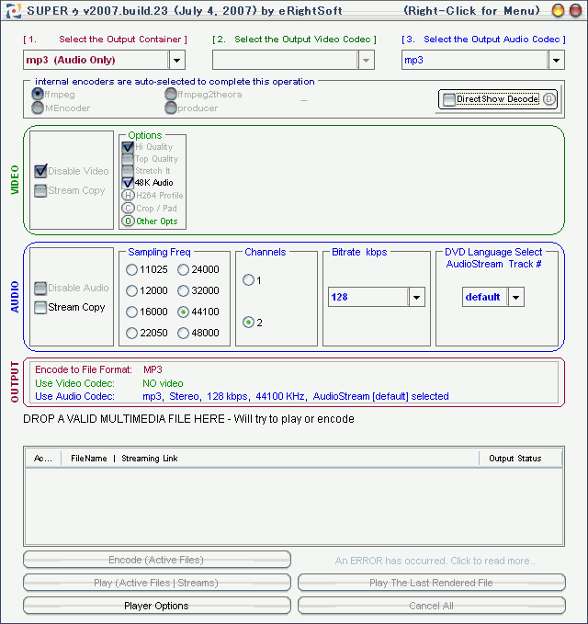The image size is (588, 624).
Task: Click the Output Status column header
Action: click(x=520, y=459)
